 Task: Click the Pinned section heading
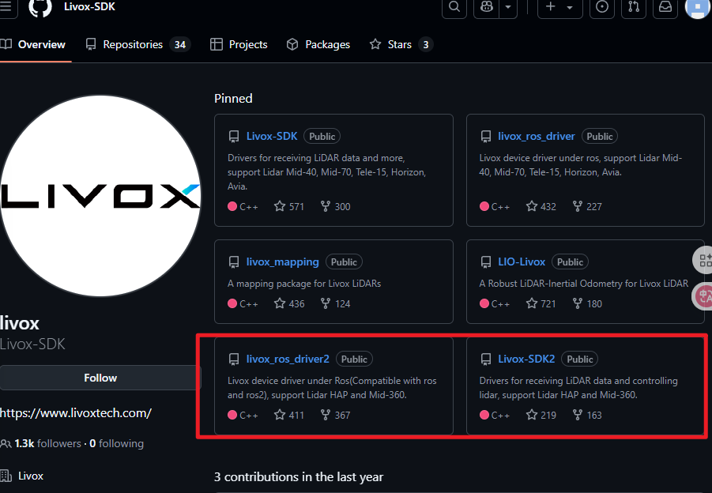click(233, 99)
